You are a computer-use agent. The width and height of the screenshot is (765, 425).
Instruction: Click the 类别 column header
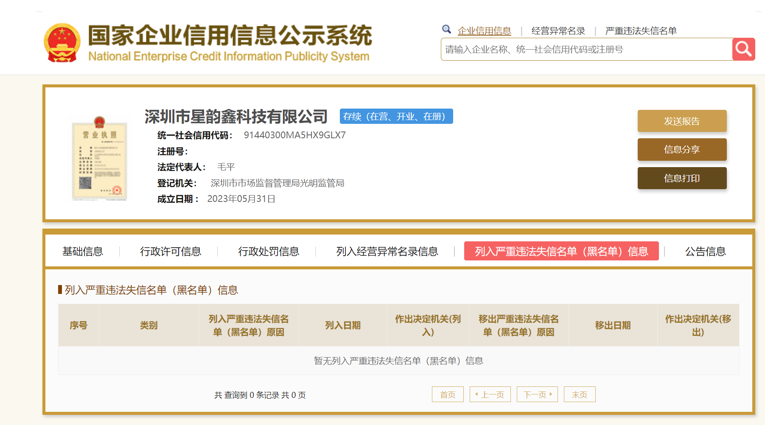(x=149, y=325)
